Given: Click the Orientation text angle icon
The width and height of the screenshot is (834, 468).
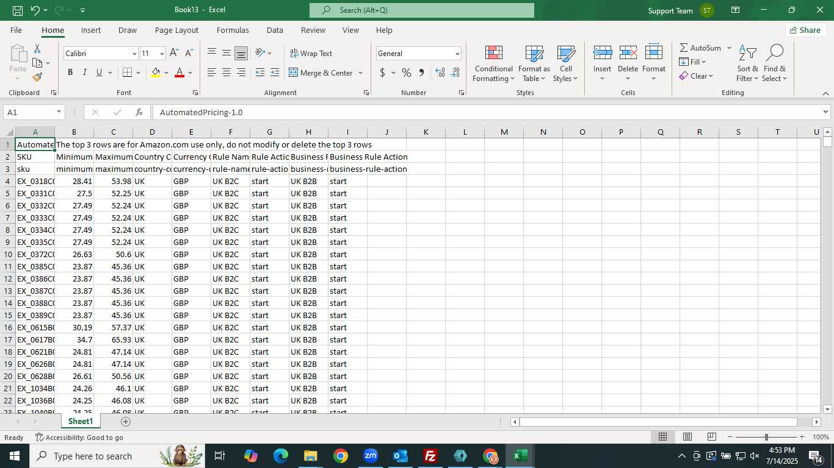Looking at the screenshot, I should tap(260, 54).
